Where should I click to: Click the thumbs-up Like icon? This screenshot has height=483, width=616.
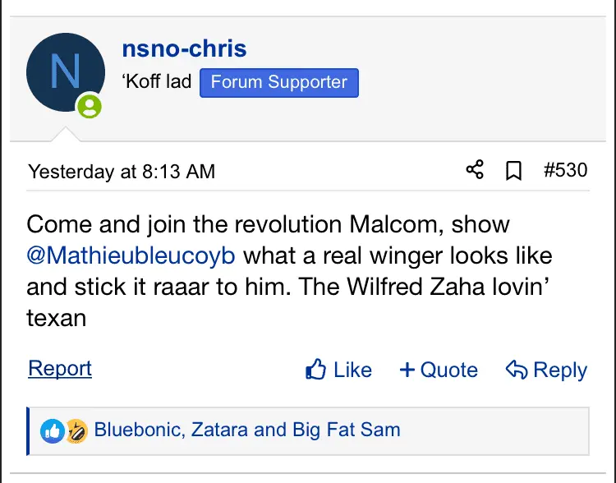coord(316,370)
